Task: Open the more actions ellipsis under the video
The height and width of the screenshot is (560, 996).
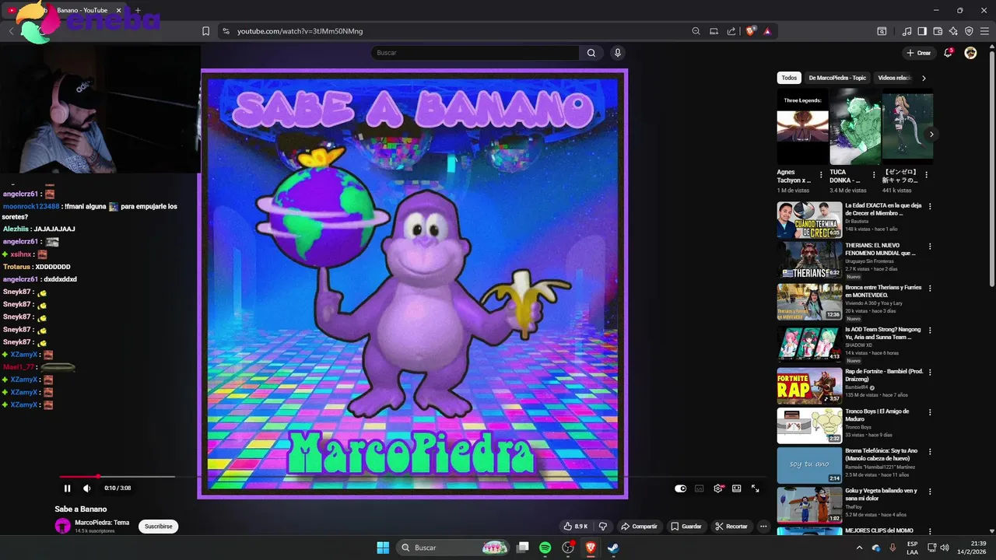Action: tap(763, 527)
